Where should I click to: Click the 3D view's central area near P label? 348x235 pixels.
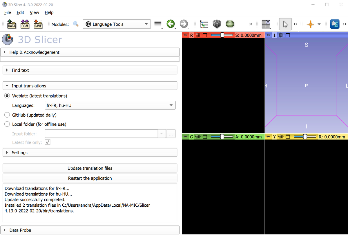point(307,86)
